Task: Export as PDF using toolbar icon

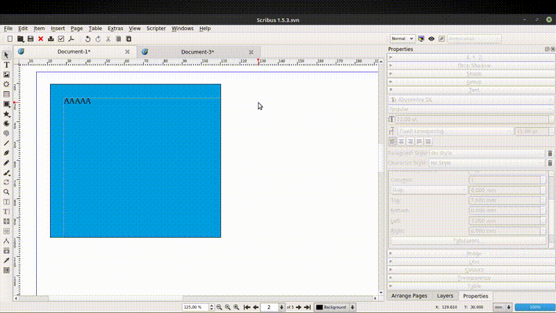Action: pyautogui.click(x=72, y=39)
